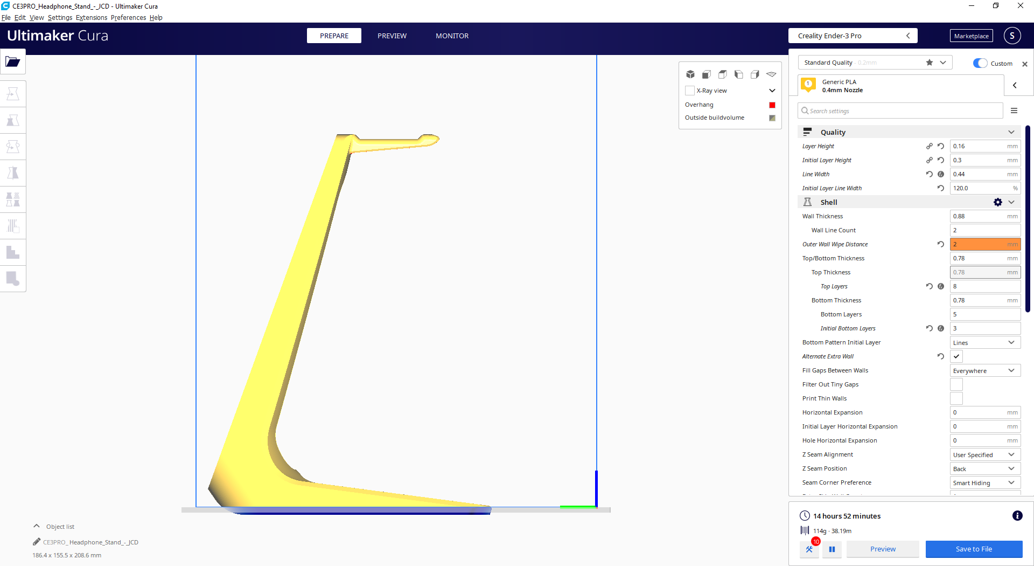Close the print settings panel

pyautogui.click(x=1025, y=64)
